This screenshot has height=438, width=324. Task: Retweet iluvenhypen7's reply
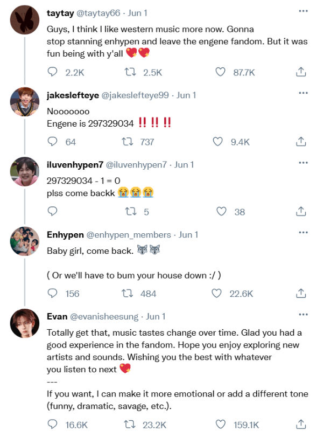(x=129, y=212)
